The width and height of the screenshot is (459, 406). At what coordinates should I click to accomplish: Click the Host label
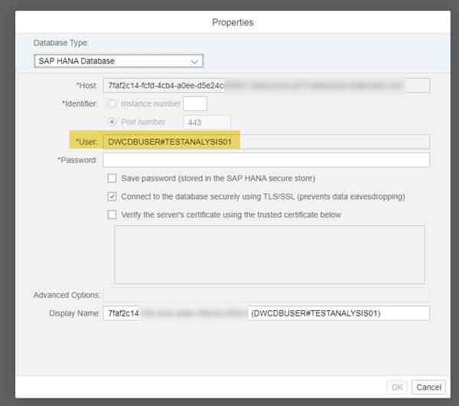point(86,86)
